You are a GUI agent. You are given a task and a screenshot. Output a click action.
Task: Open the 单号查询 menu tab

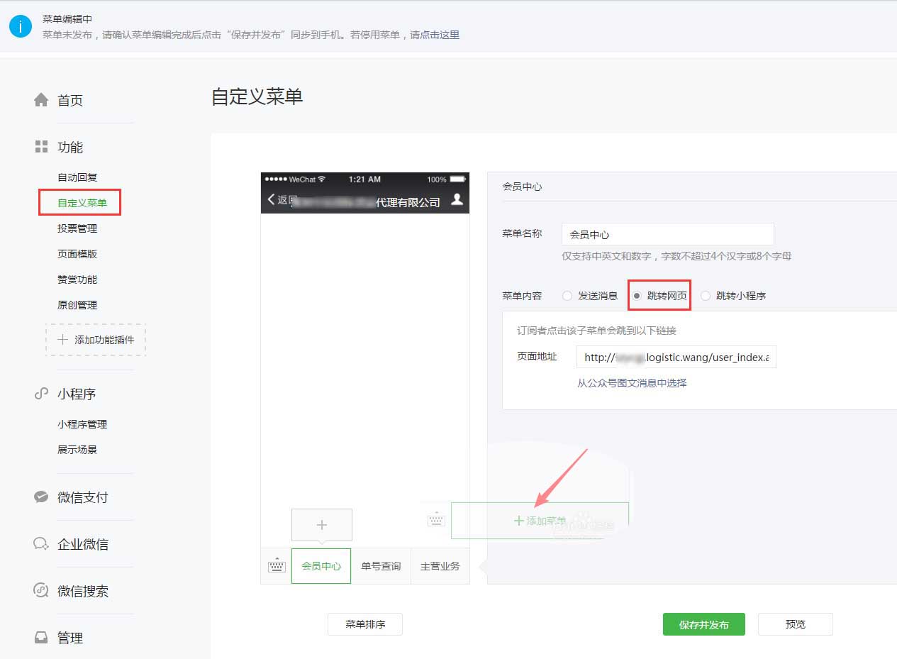tap(381, 566)
